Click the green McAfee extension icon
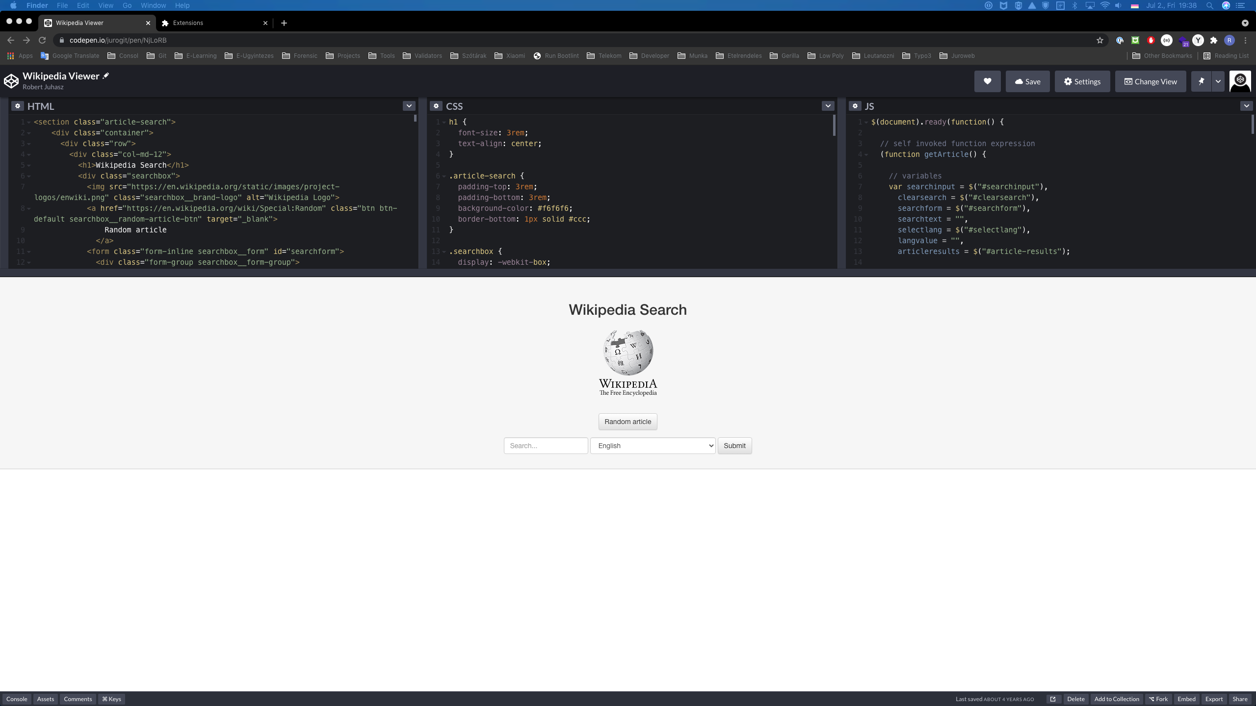 pyautogui.click(x=1135, y=40)
